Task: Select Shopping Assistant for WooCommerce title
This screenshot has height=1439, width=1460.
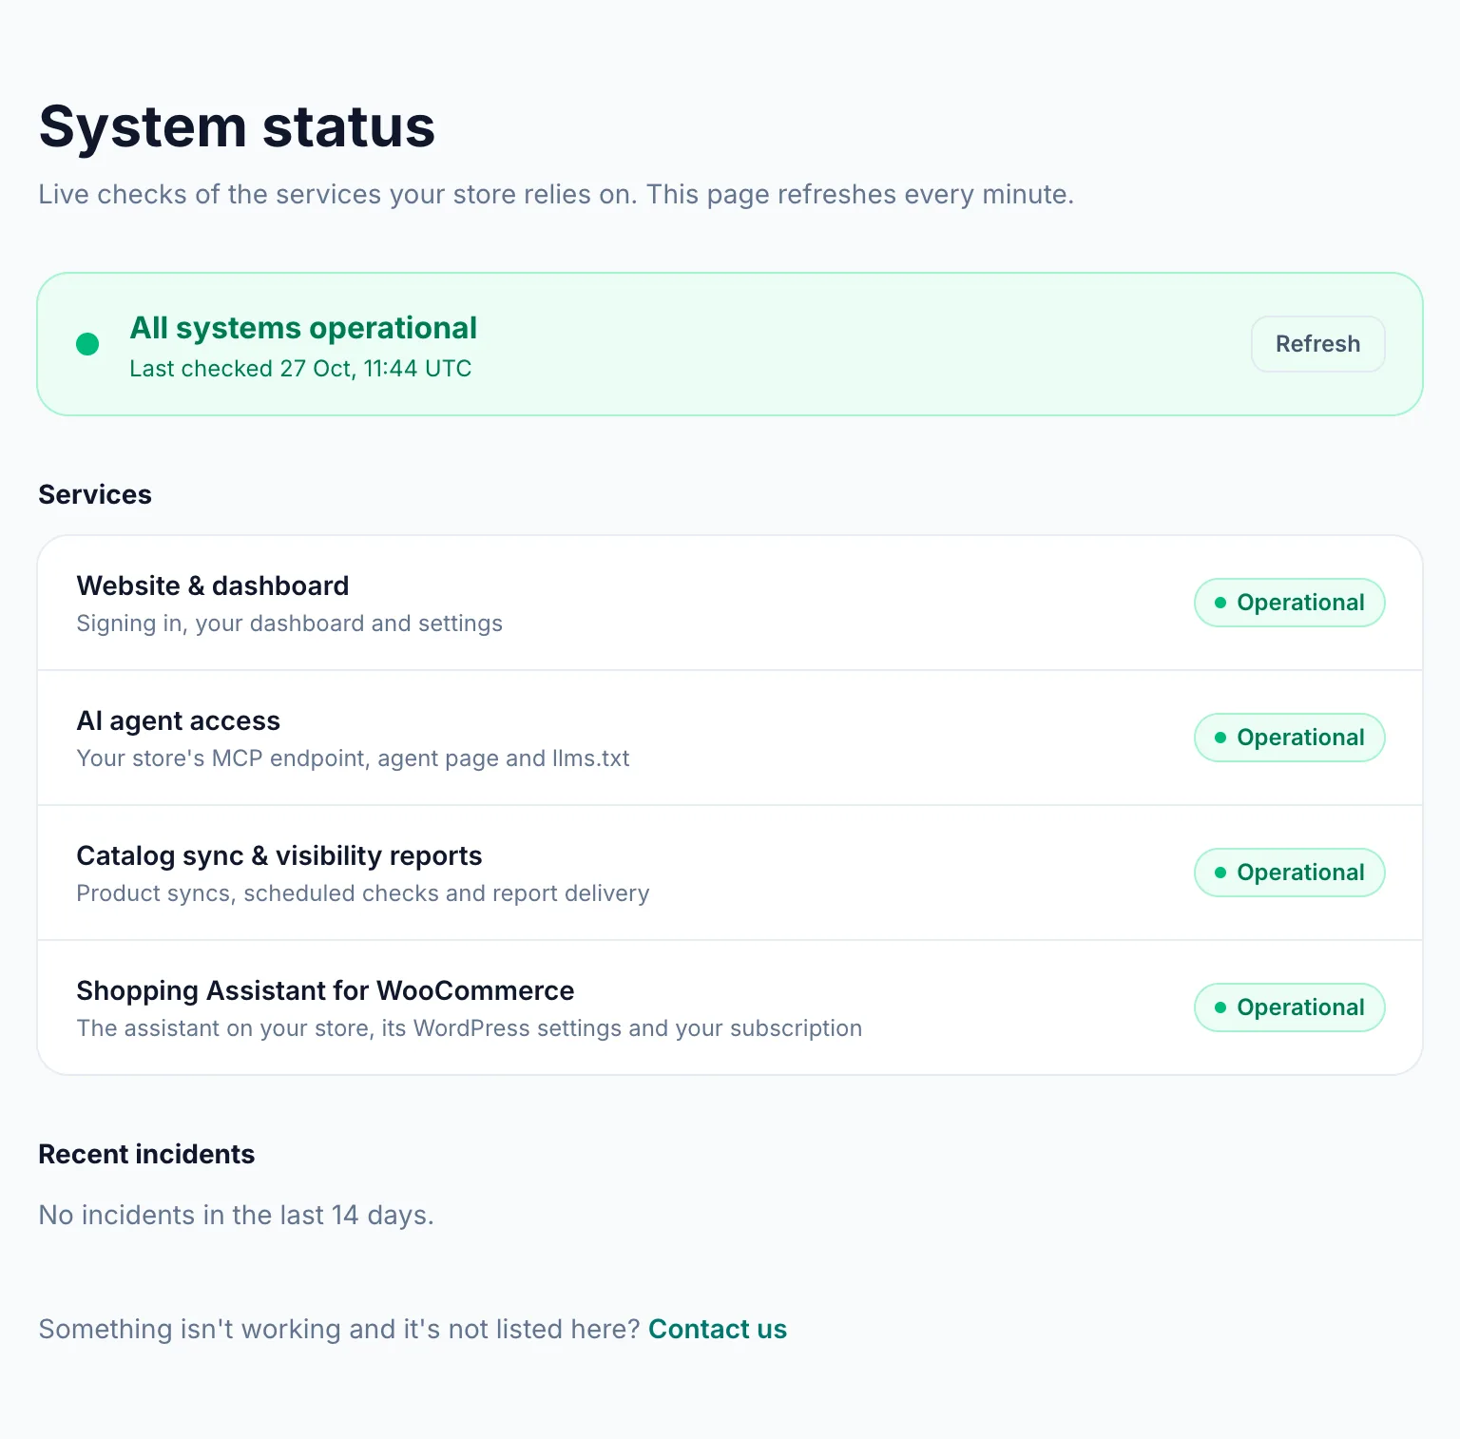Action: pos(325,990)
